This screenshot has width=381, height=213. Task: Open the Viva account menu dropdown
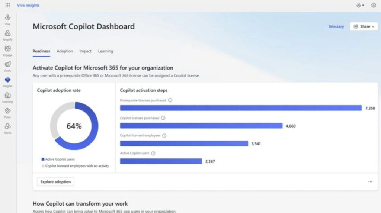(360, 5)
